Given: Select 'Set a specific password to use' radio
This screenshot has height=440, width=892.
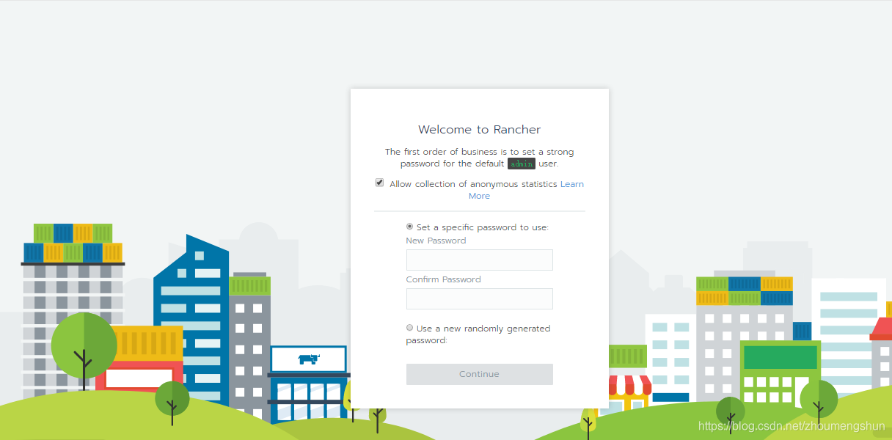Looking at the screenshot, I should pyautogui.click(x=409, y=227).
